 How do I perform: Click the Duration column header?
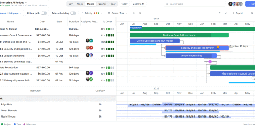pos(74,22)
